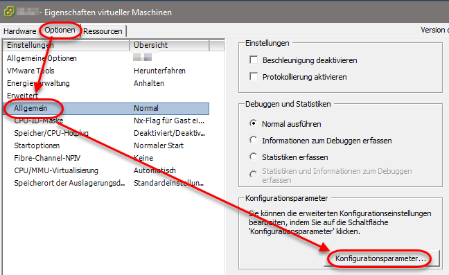
Task: Switch to the Hardware tab
Action: click(20, 31)
